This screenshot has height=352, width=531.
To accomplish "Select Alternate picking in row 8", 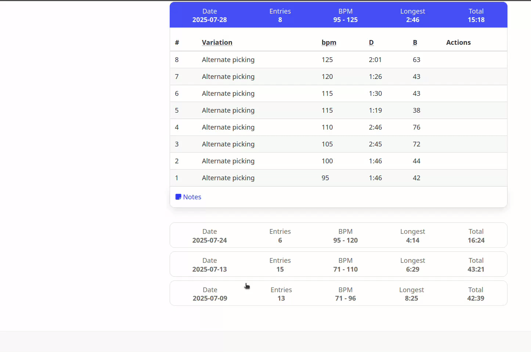I will pyautogui.click(x=228, y=59).
